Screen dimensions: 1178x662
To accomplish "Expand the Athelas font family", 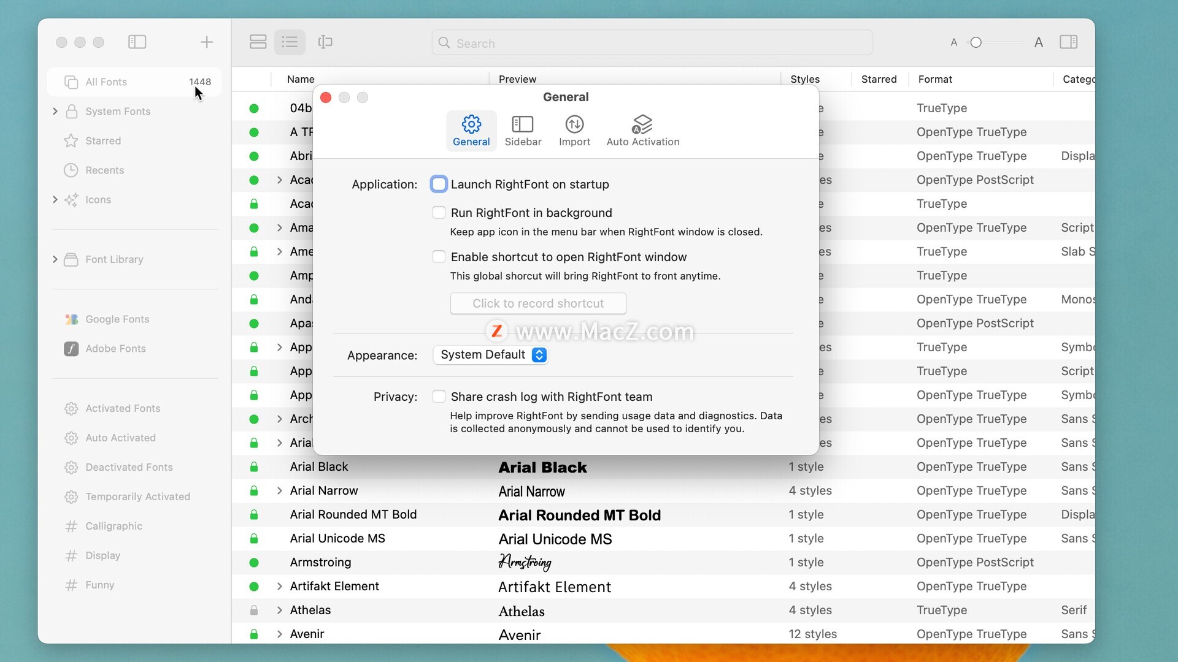I will tap(279, 610).
